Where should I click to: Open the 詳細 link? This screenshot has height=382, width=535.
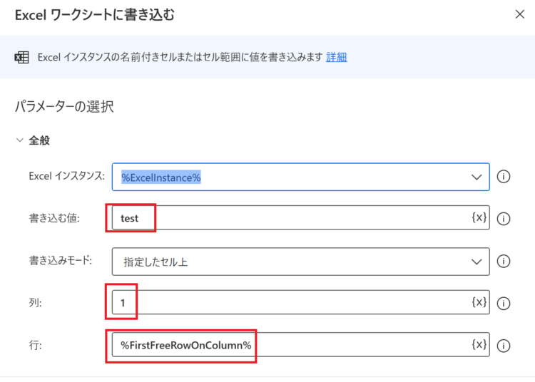point(337,57)
